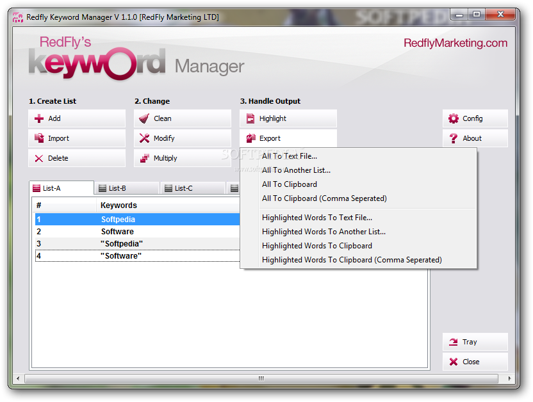This screenshot has height=402, width=533.
Task: Click the Close red X icon
Action: (454, 362)
